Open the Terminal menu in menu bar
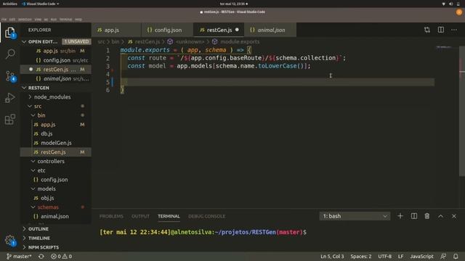465x261 pixels. [x=66, y=20]
